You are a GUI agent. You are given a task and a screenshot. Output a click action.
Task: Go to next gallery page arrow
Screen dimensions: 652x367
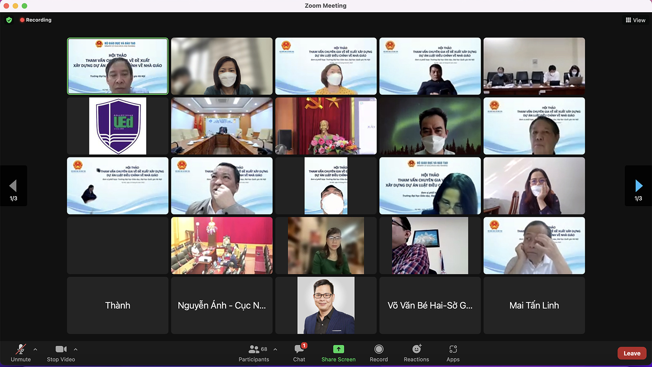pos(638,186)
